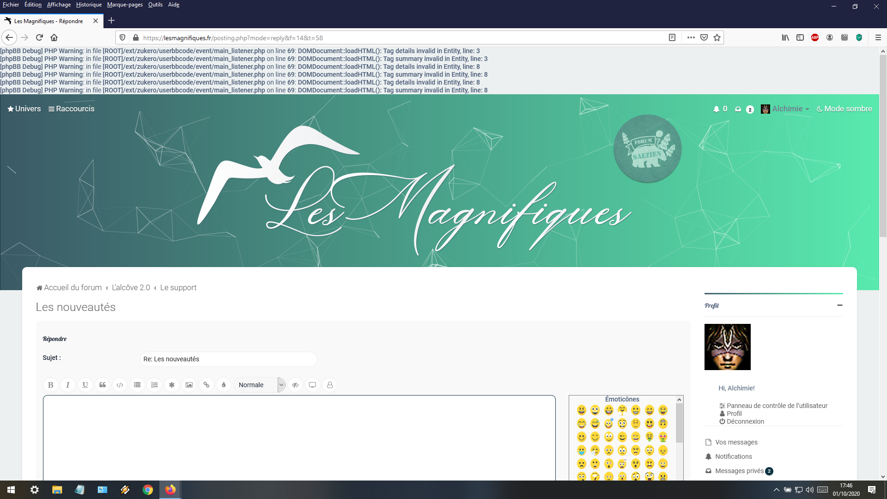Insert a URL with the link icon
887x499 pixels.
[207, 385]
